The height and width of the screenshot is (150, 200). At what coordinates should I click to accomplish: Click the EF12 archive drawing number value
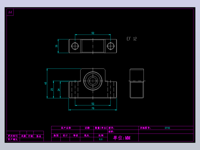pyautogui.click(x=167, y=128)
